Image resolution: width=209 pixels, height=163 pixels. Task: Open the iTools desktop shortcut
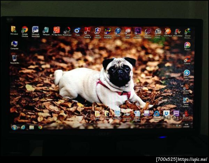point(77,32)
